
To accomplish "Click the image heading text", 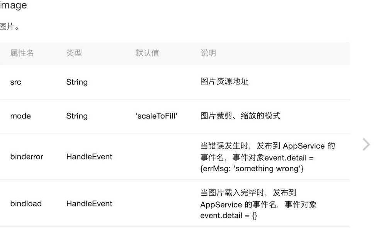I will point(13,5).
